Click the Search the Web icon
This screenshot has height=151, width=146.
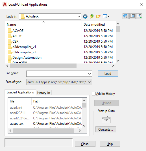(126, 16)
